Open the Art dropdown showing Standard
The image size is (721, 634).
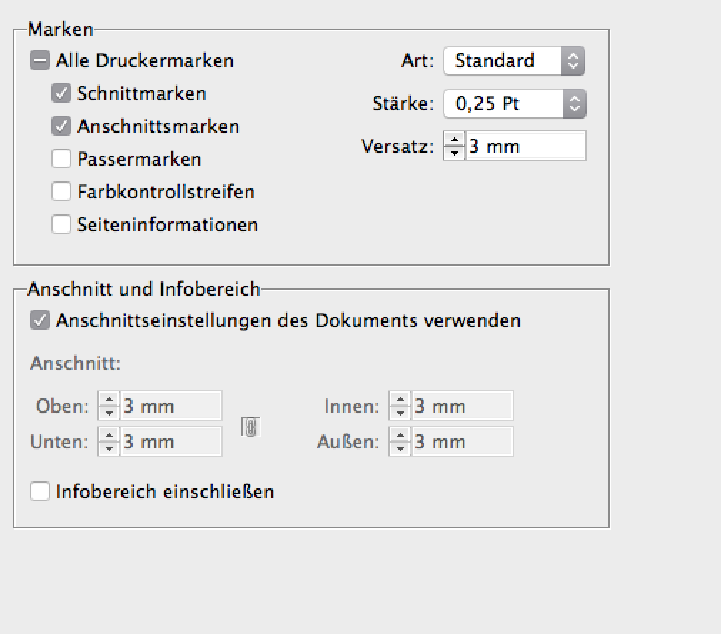(514, 61)
